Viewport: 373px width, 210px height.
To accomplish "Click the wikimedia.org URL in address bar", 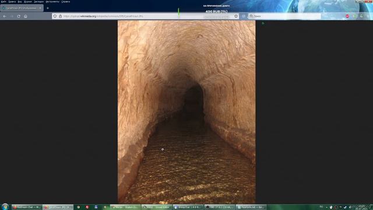I will pos(104,16).
